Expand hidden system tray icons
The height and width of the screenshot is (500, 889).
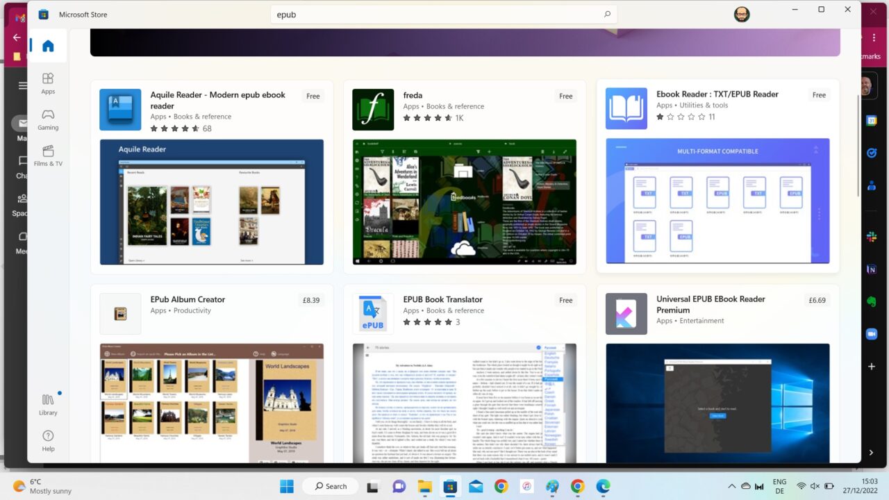pyautogui.click(x=731, y=486)
